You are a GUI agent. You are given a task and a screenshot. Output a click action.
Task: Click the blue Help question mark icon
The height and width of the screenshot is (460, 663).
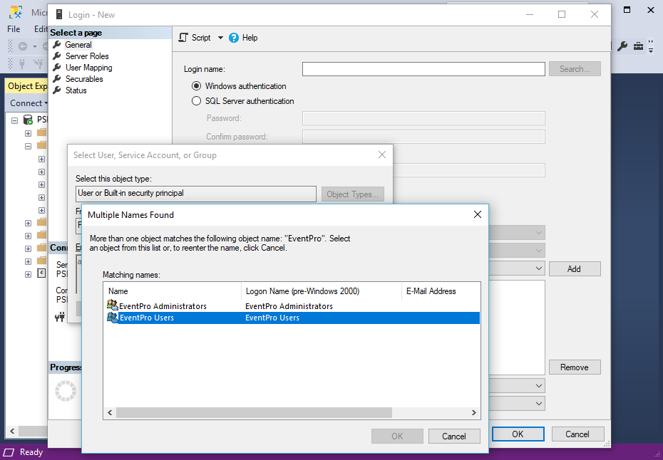tap(234, 38)
